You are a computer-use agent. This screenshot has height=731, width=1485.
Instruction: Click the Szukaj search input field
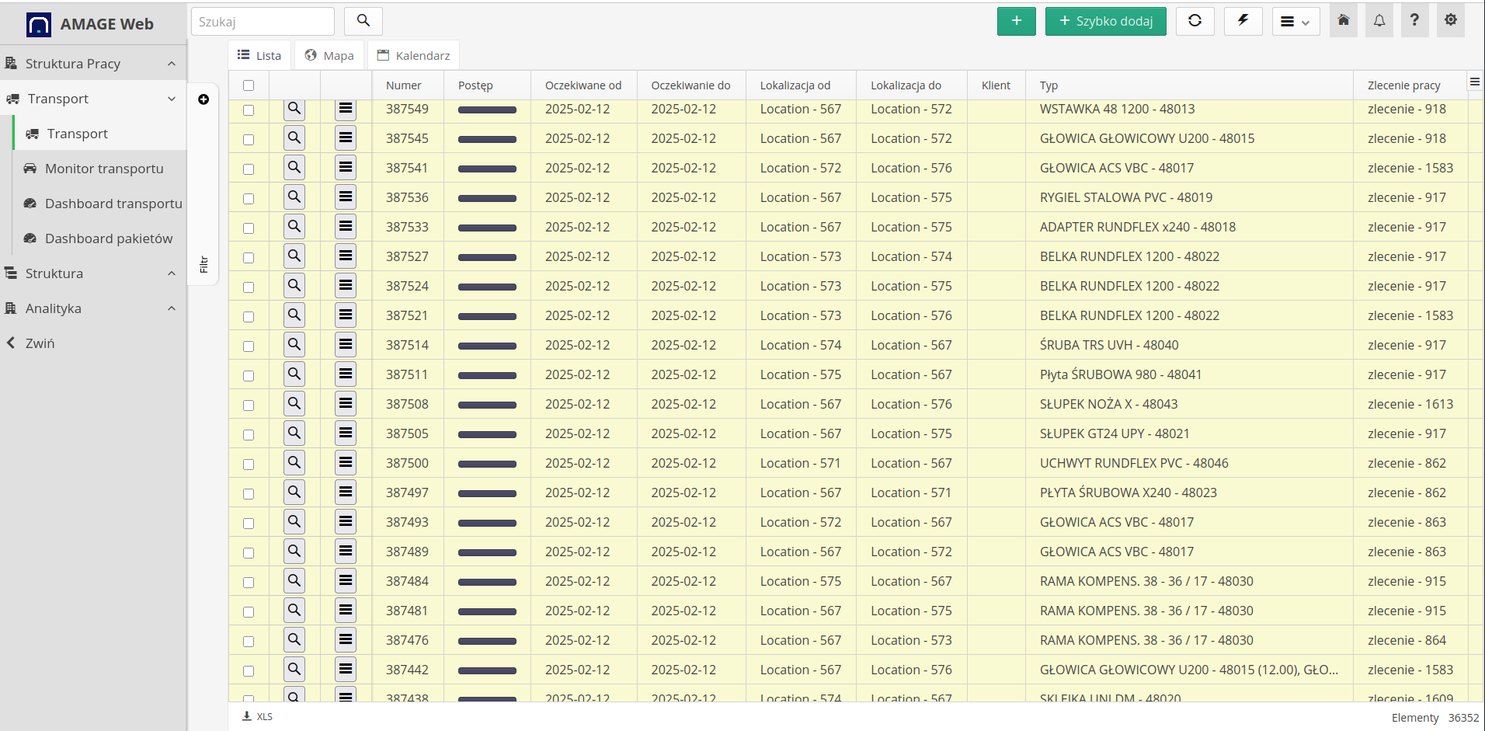pos(263,22)
